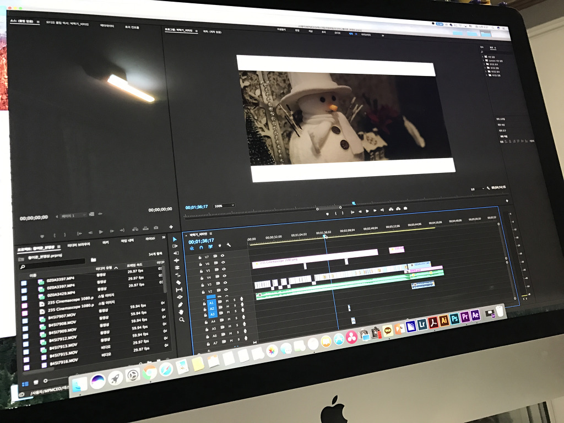Select the Track Select Forward tool
The width and height of the screenshot is (564, 423).
(x=175, y=246)
